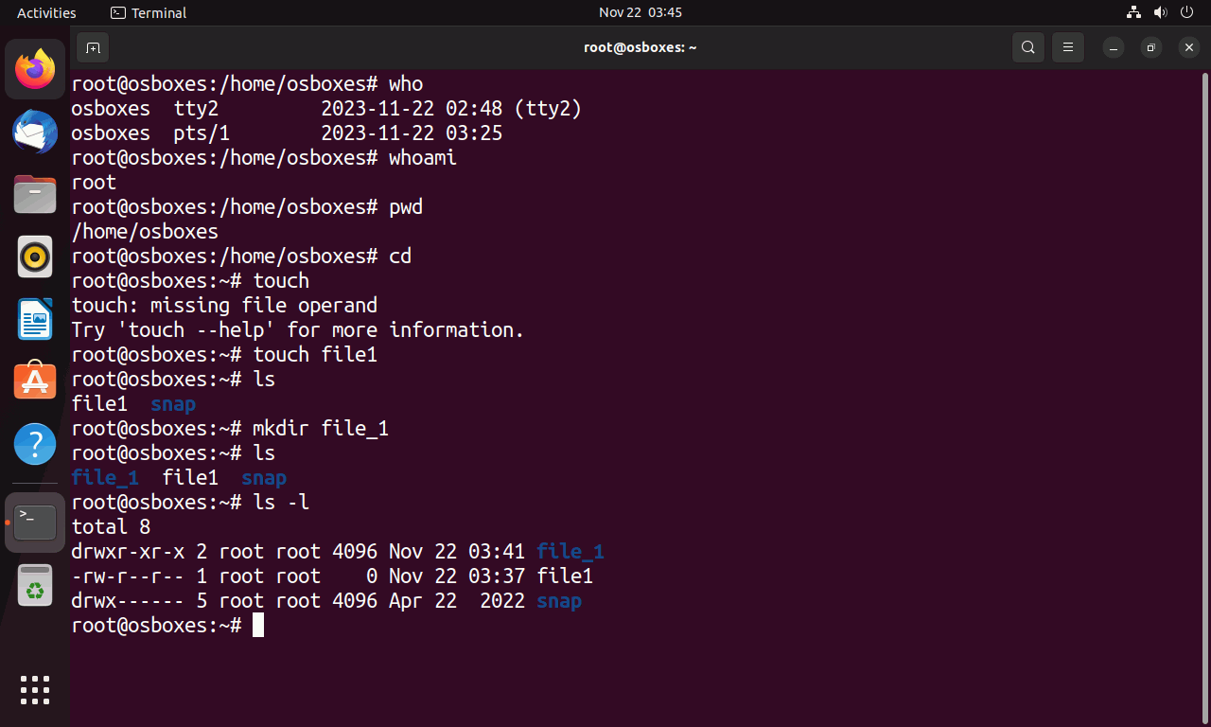Screen dimensions: 1211x727
Task: Open the terminal search tool
Action: pyautogui.click(x=1027, y=47)
